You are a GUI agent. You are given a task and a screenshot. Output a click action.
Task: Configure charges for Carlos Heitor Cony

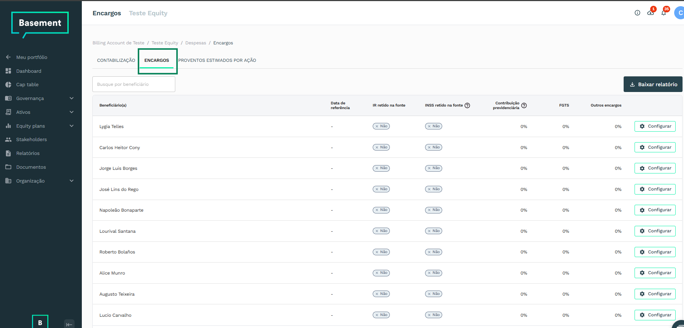point(655,147)
